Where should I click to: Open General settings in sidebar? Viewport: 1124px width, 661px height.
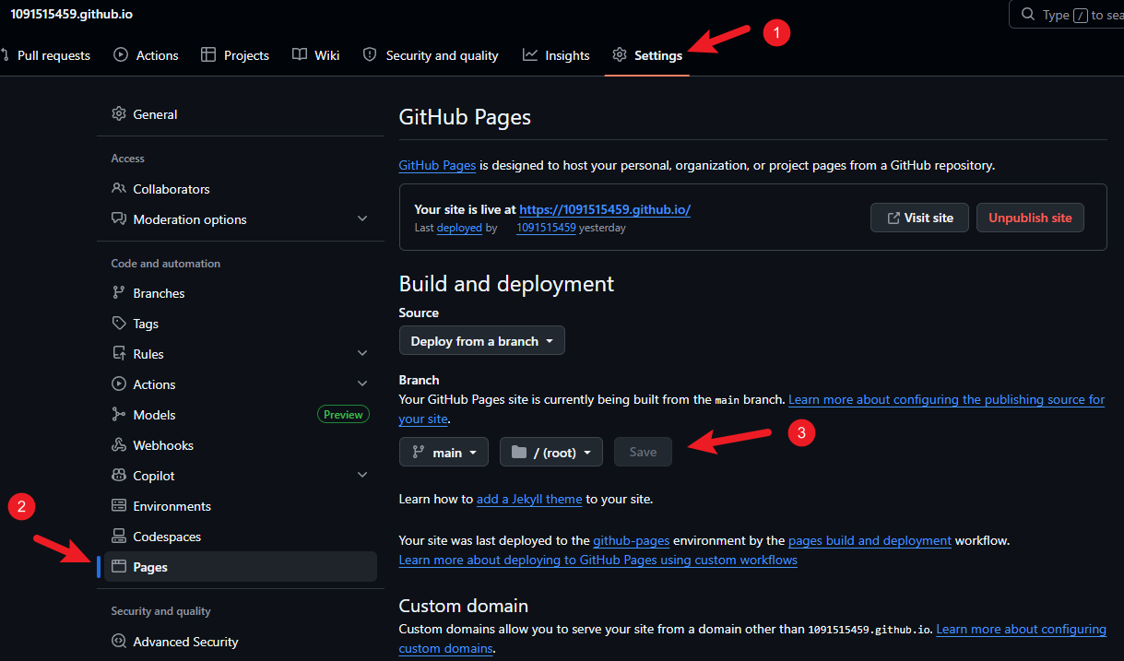[241, 114]
